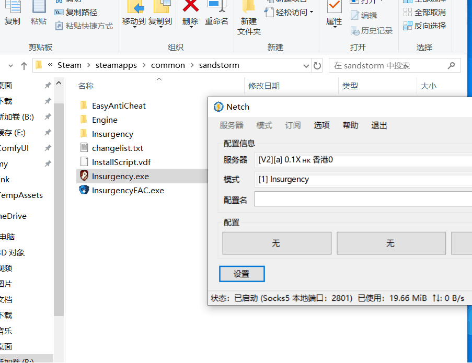Select the changelist.txt file icon

coord(84,148)
